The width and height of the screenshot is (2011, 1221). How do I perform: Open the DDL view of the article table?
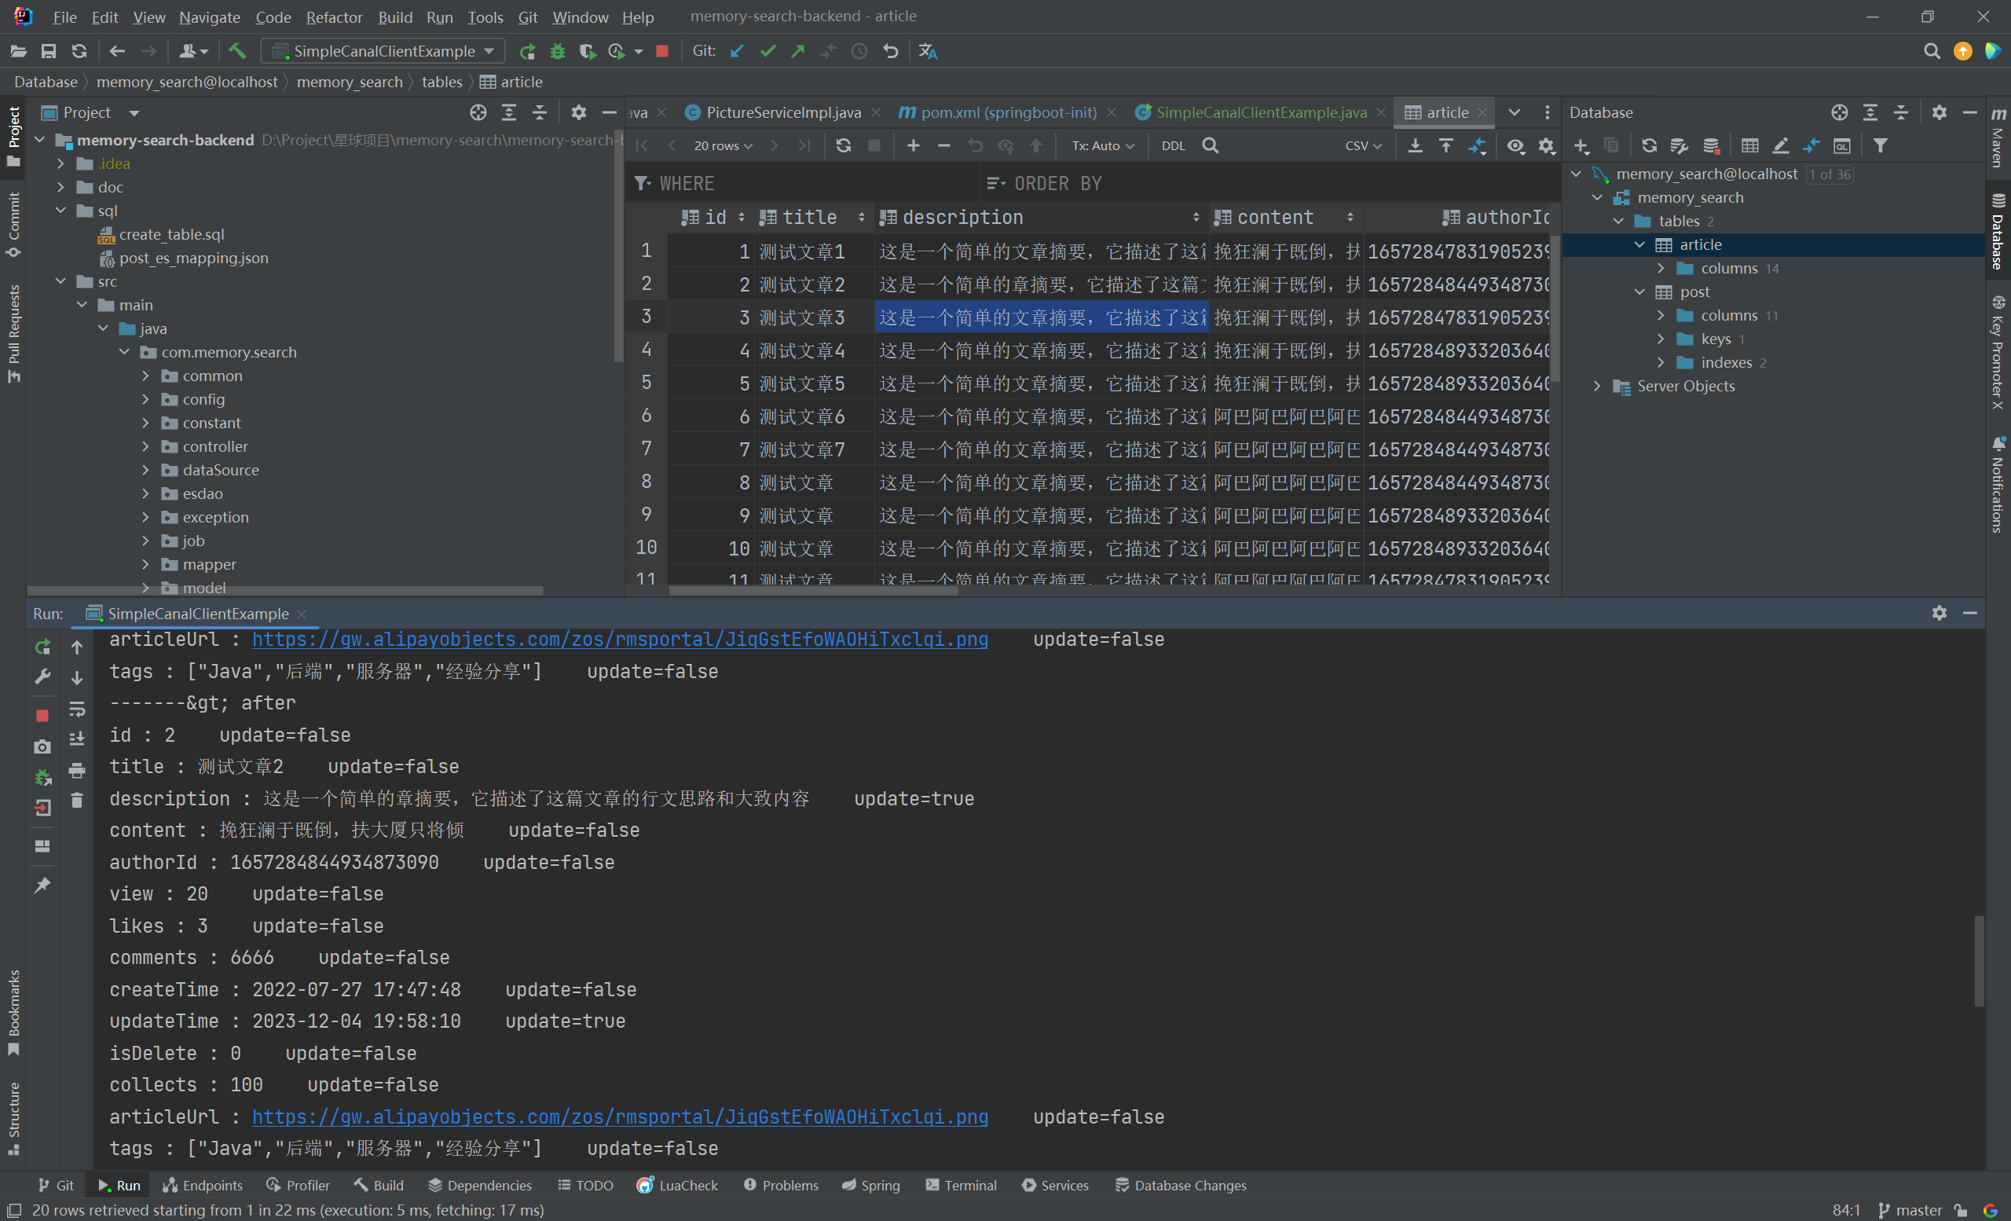1173,145
